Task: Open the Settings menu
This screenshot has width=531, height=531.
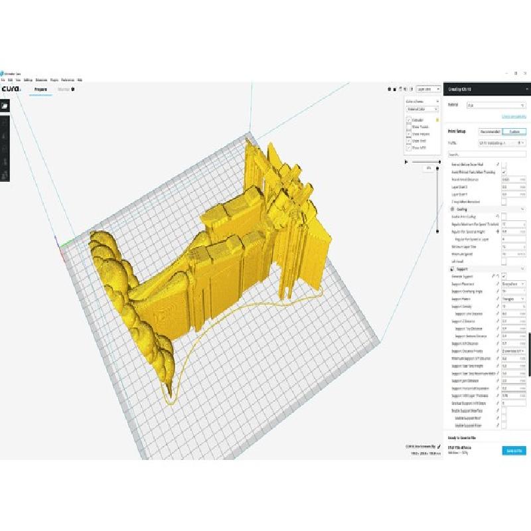Action: 28,80
